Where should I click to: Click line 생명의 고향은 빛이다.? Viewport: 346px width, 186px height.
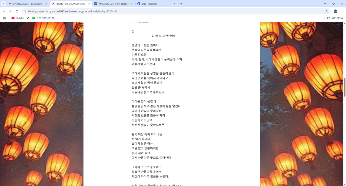tap(145, 45)
